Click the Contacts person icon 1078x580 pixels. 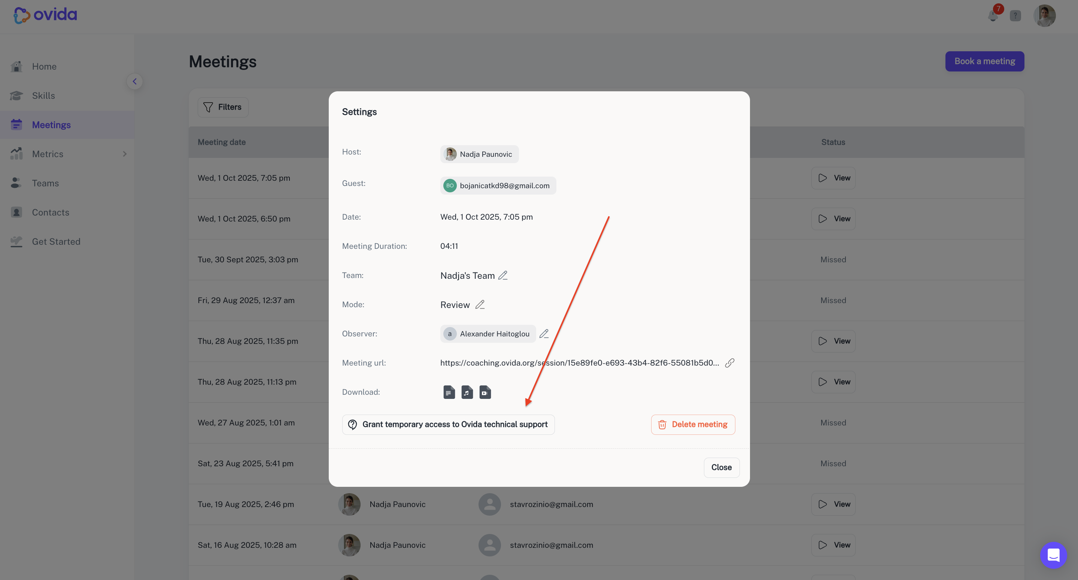tap(16, 212)
